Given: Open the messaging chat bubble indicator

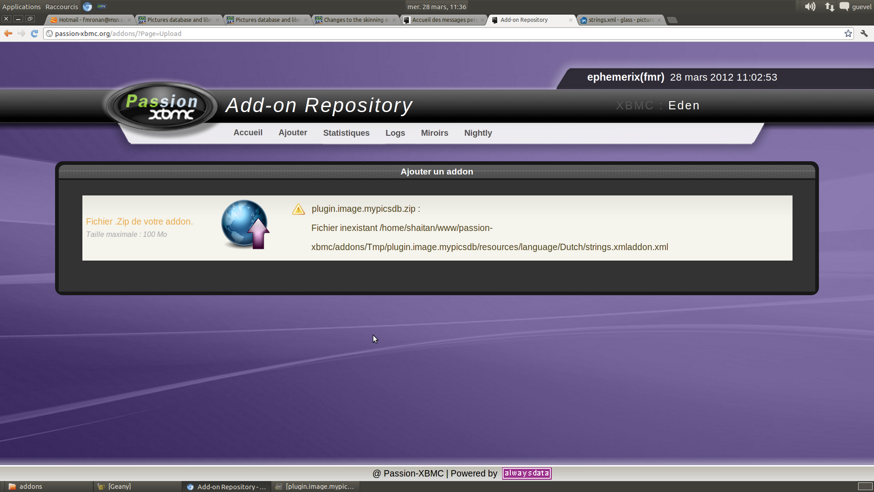Looking at the screenshot, I should (x=844, y=6).
